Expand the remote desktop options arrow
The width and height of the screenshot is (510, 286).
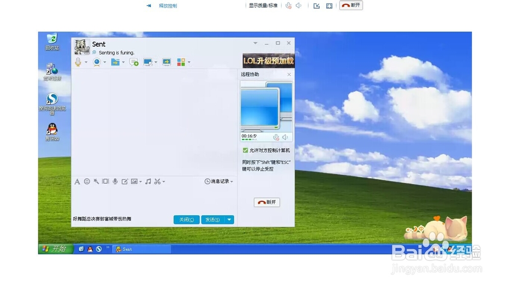tap(156, 62)
